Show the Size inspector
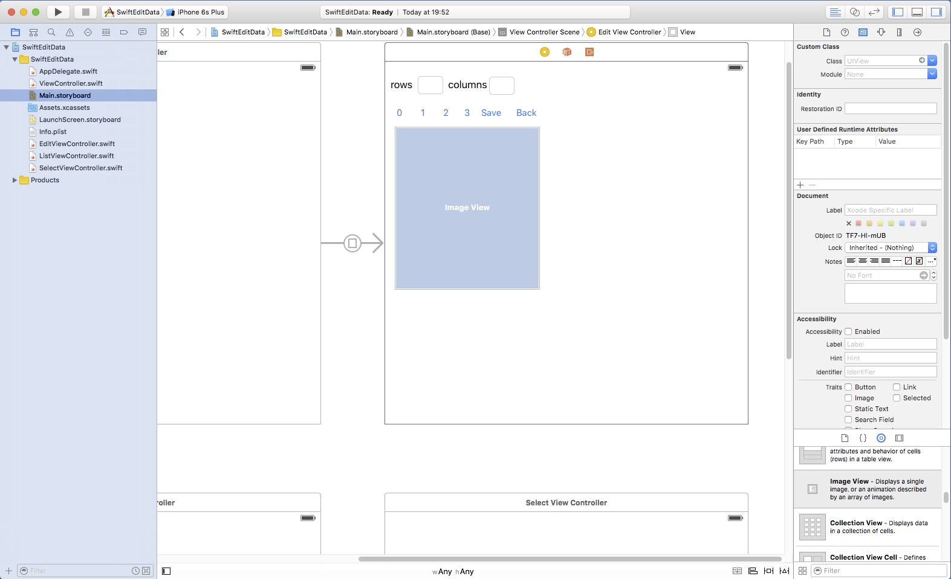Screen dimensions: 951x579 pos(899,32)
